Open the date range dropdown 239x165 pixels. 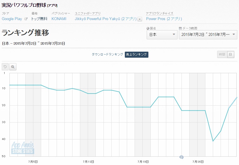(x=208, y=35)
